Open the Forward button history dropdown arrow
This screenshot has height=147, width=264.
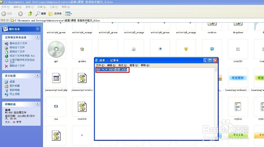[25, 14]
